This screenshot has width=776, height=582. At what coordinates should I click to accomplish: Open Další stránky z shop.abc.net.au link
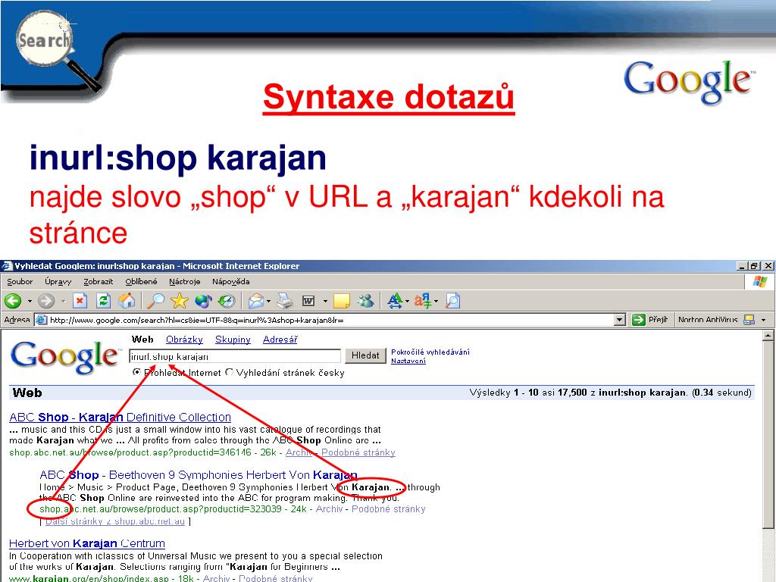tap(115, 521)
